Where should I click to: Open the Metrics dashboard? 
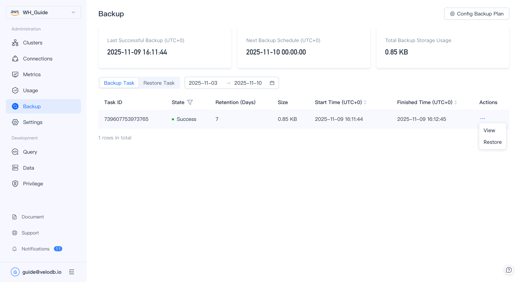(x=32, y=75)
